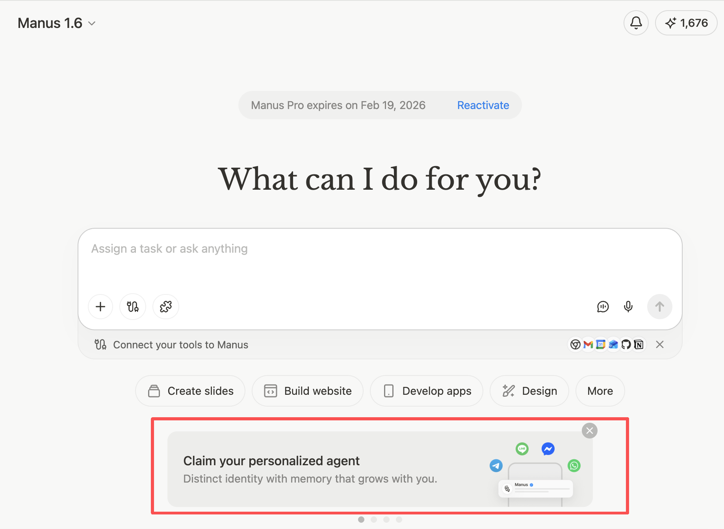Click "Connect your tools to Manus"
This screenshot has width=724, height=529.
pyautogui.click(x=181, y=345)
